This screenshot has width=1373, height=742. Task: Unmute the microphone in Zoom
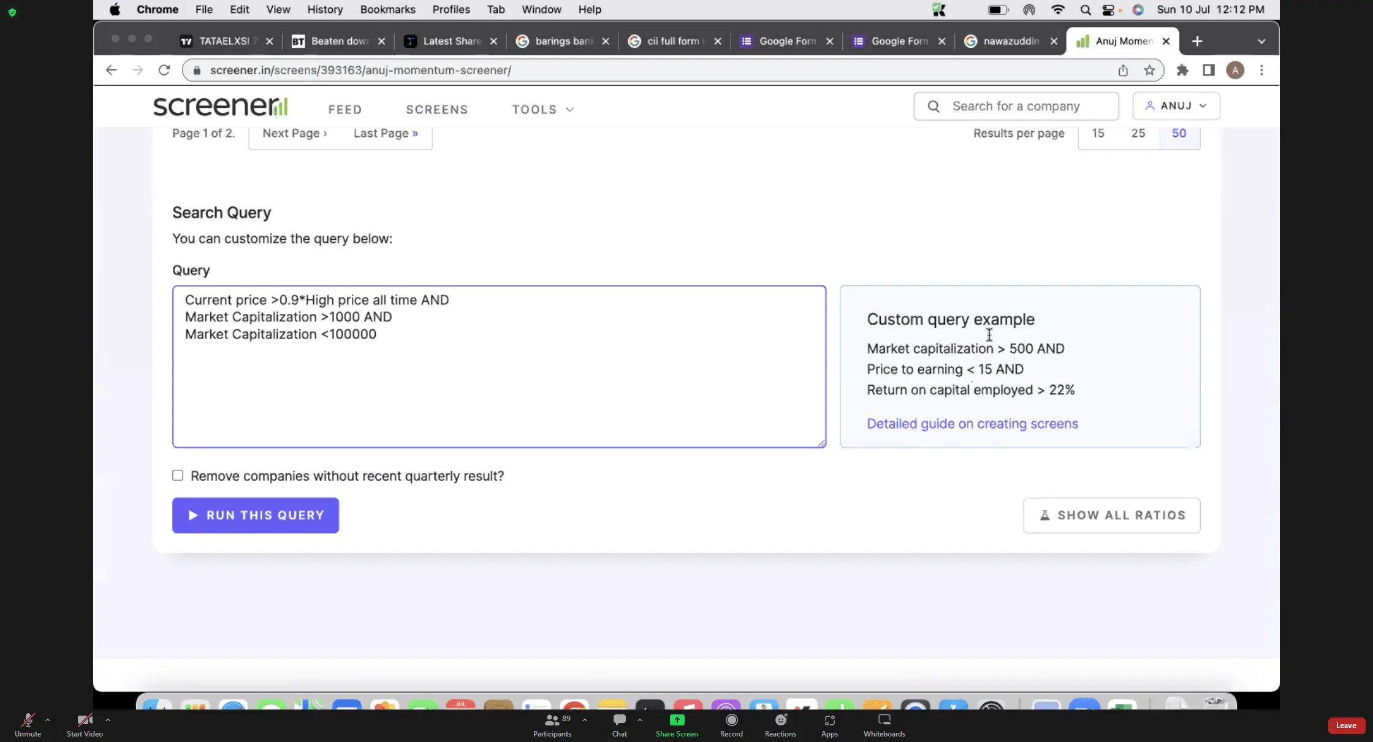click(28, 721)
